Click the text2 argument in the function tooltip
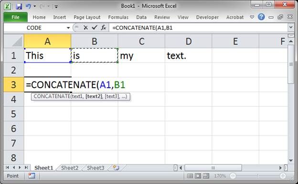298x184 pixels. (x=94, y=96)
